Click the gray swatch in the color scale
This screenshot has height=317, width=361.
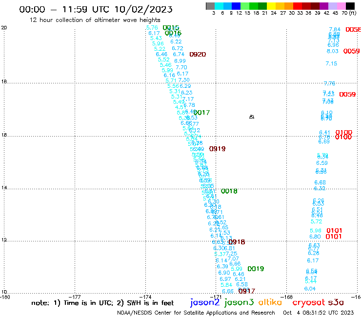[210, 6]
